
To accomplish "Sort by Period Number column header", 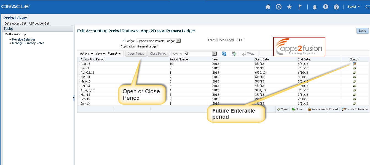I will click(190, 59).
